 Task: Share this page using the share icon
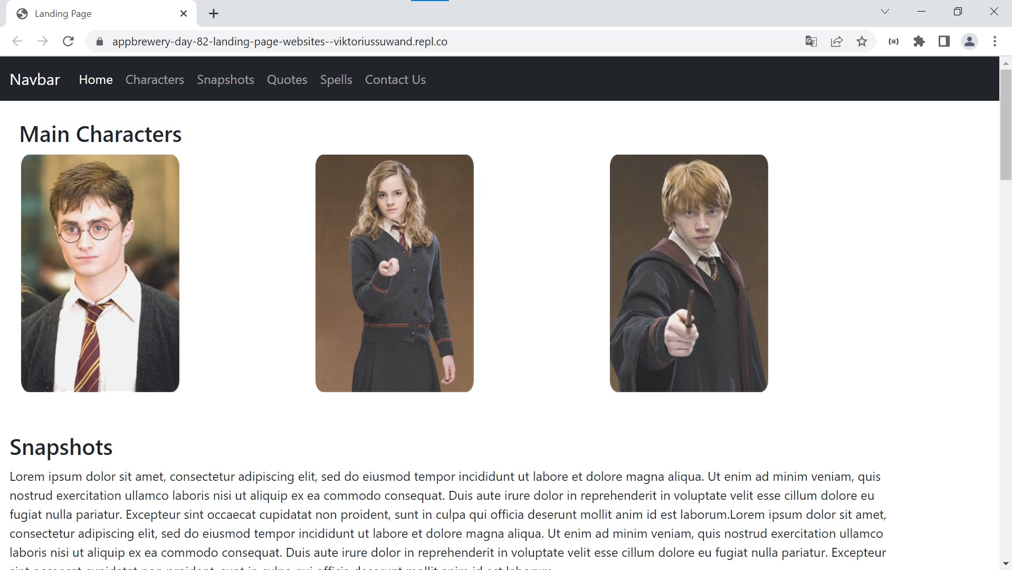[836, 41]
